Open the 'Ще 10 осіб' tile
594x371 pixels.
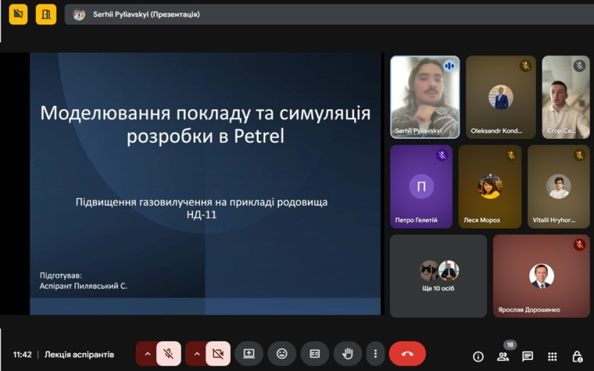click(438, 276)
